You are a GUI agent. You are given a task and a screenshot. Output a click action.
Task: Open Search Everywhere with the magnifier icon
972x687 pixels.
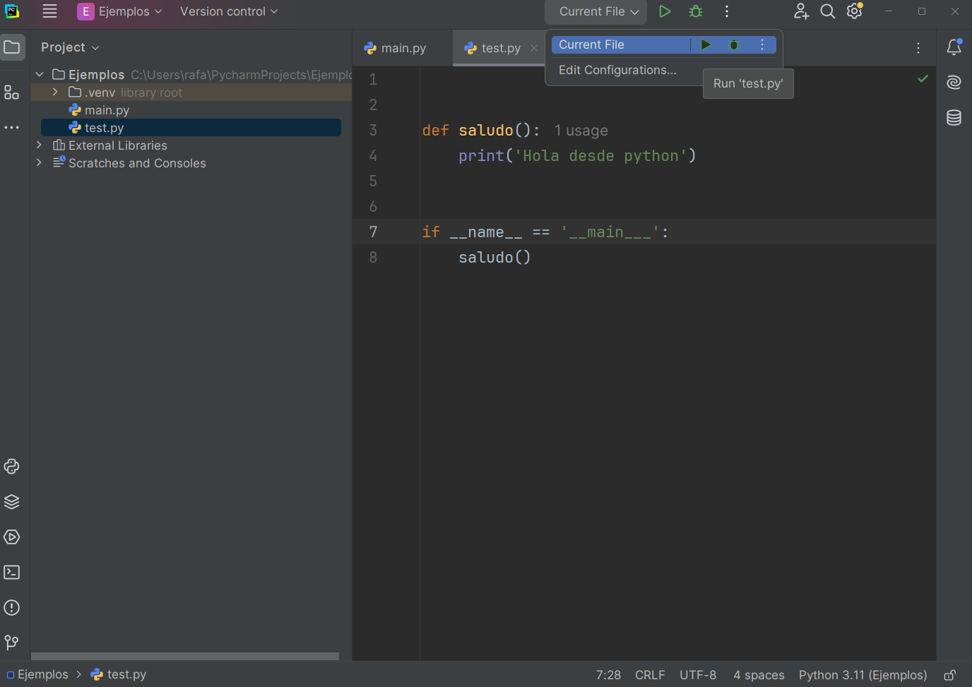[x=827, y=11]
